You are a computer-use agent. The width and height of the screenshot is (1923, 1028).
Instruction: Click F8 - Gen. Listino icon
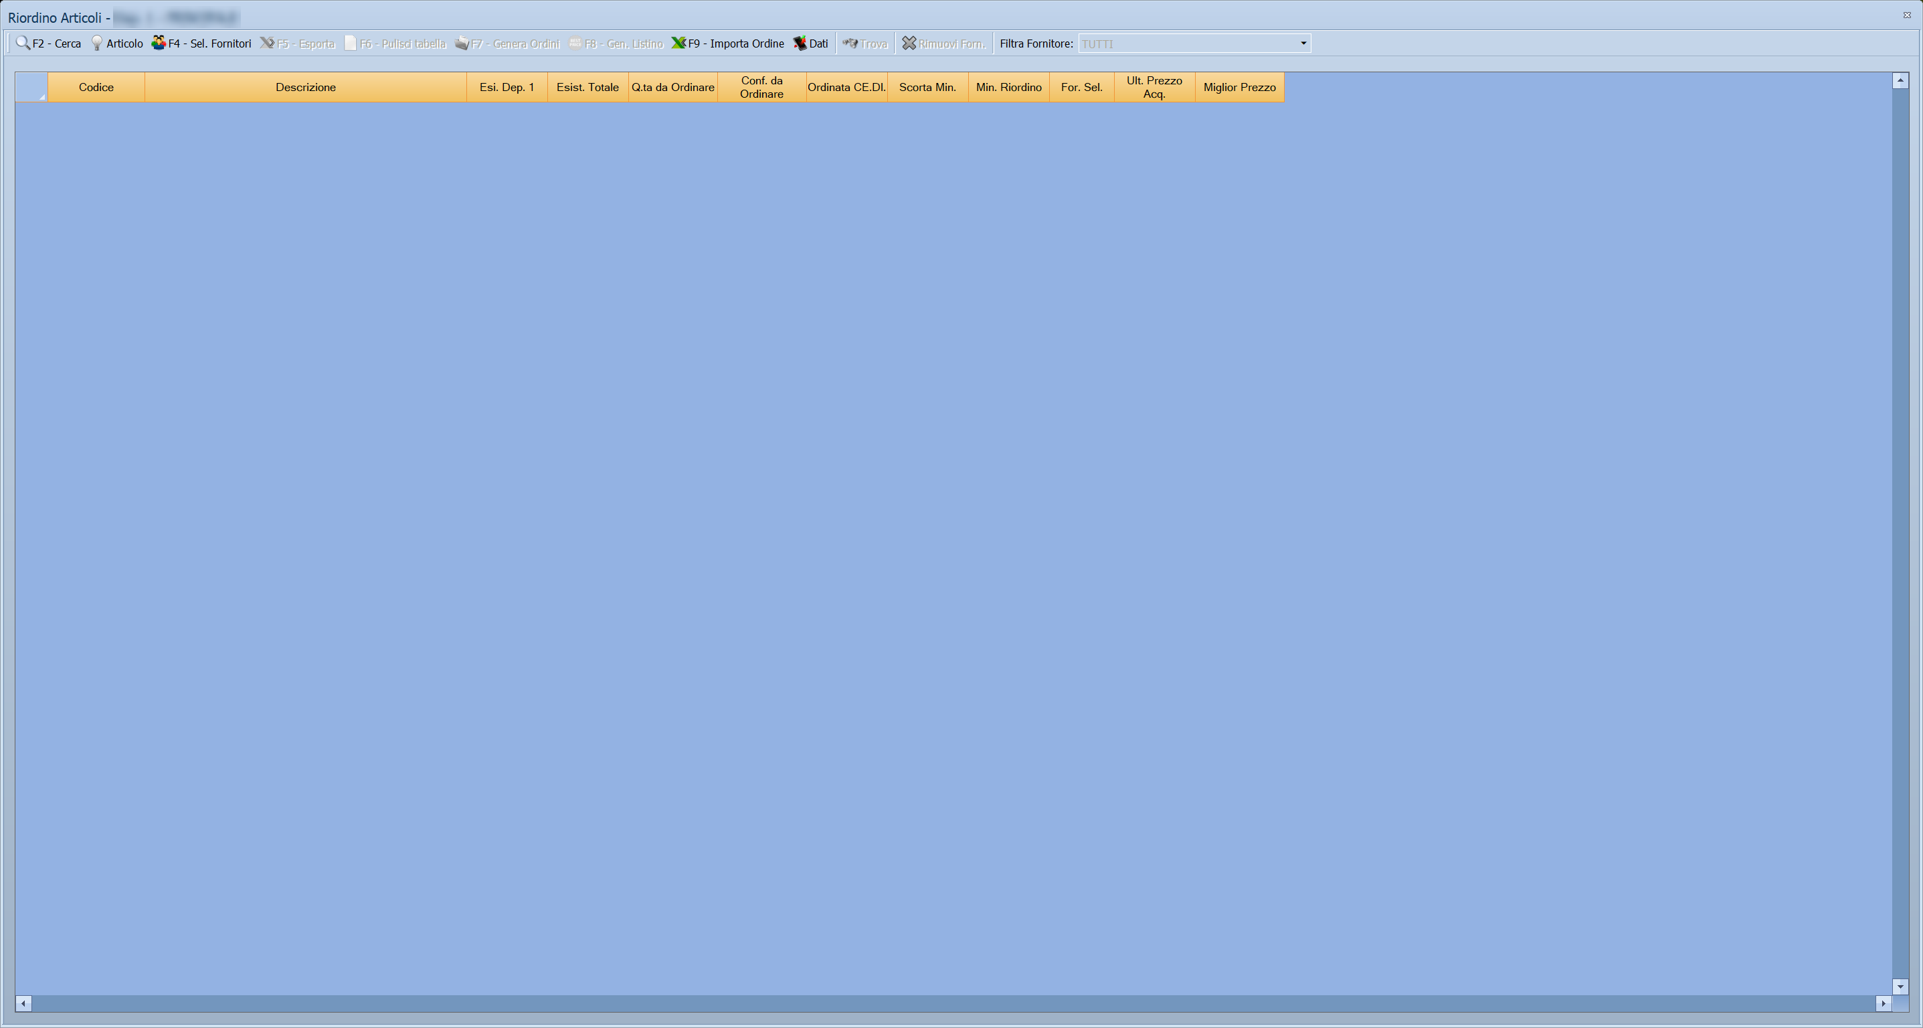(575, 44)
